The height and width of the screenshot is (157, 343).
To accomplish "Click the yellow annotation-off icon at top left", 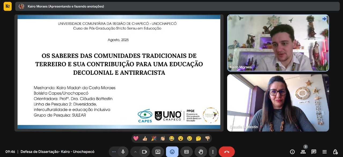I will tap(8, 6).
